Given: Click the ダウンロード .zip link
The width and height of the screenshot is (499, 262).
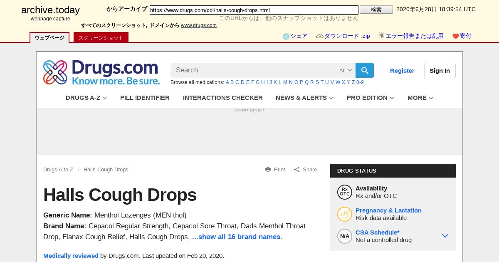Looking at the screenshot, I should click(x=347, y=36).
